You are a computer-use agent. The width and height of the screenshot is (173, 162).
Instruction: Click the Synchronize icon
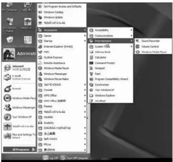91,85
